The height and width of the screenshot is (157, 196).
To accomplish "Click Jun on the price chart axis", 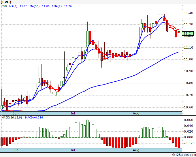I will point(16,113).
